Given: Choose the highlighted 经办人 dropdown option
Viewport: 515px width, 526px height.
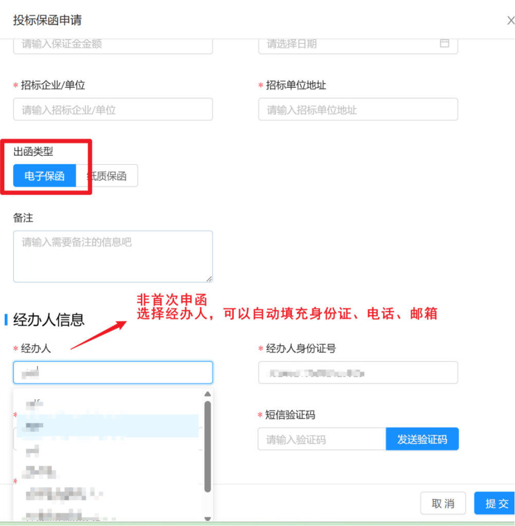Looking at the screenshot, I should click(x=107, y=426).
